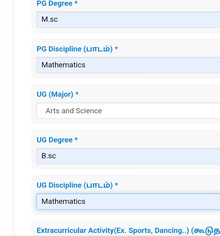Click the UG Discipline label text
This screenshot has height=236, width=220.
pyautogui.click(x=59, y=185)
